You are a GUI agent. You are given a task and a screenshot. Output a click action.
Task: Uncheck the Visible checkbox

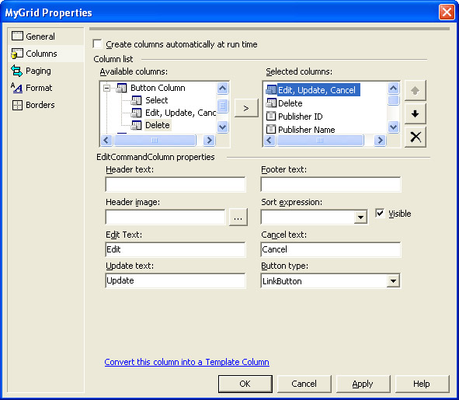point(380,213)
